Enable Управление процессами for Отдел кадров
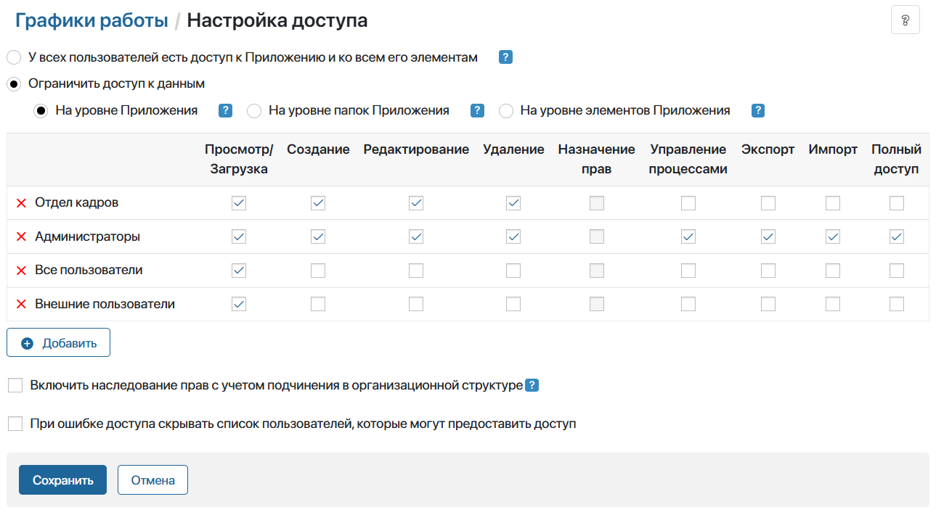936x515 pixels. coord(688,203)
